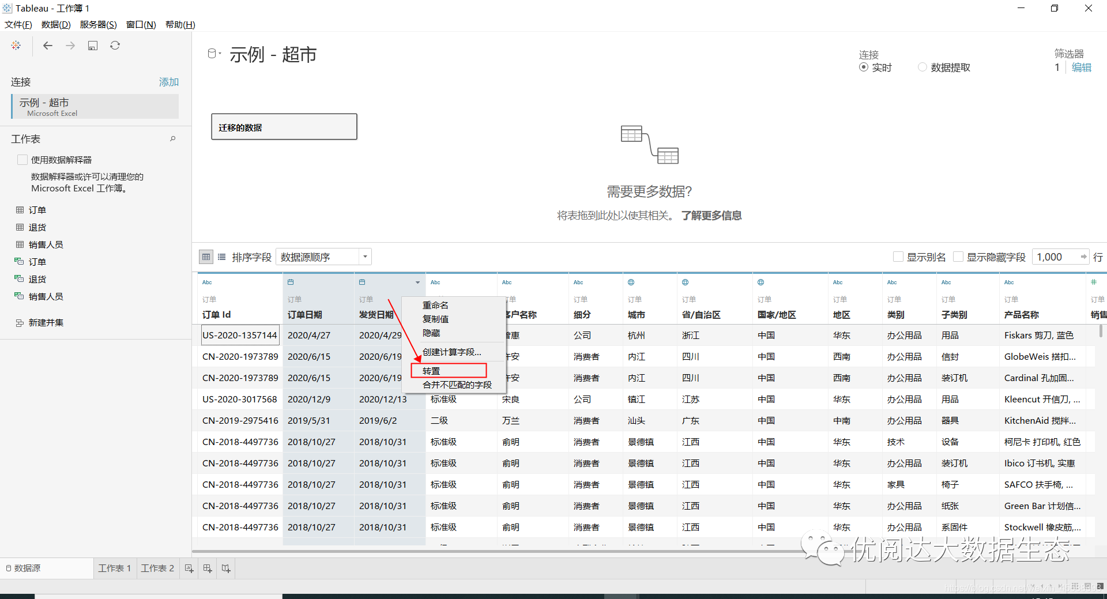
Task: Open 服务器(S) menu
Action: [x=98, y=25]
